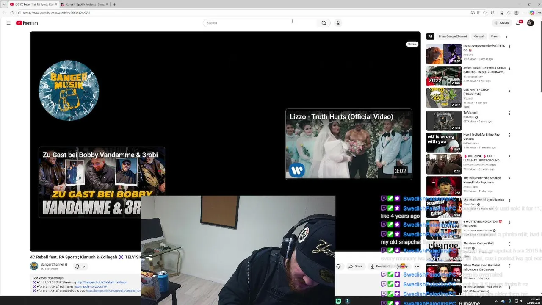This screenshot has height=305, width=542.
Task: Open the taskbar terminal-like icon
Action: click(x=347, y=301)
